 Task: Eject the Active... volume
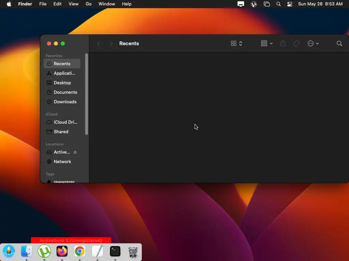tap(75, 152)
